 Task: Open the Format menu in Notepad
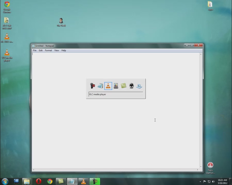(x=48, y=50)
